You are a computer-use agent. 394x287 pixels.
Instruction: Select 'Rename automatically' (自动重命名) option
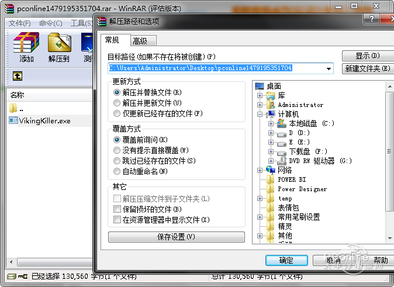pyautogui.click(x=140, y=171)
